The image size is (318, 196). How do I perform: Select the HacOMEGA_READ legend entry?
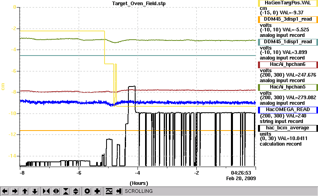click(x=288, y=110)
